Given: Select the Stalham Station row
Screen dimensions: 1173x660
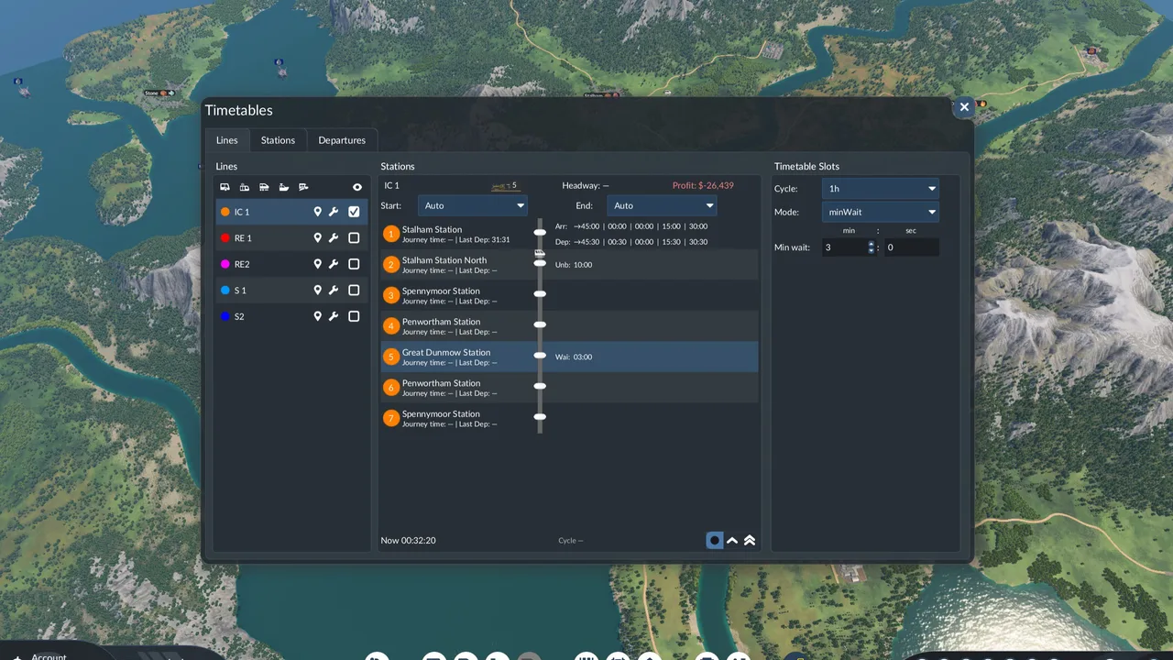Looking at the screenshot, I should coord(569,234).
